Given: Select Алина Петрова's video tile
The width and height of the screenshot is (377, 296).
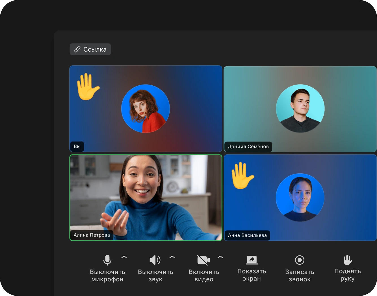Looking at the screenshot, I should coord(146,197).
